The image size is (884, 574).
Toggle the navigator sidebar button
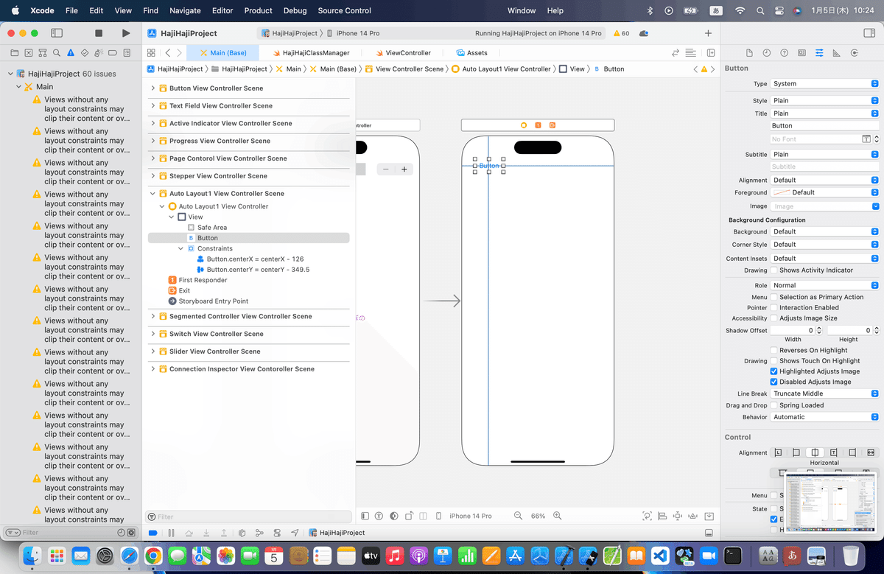click(57, 33)
